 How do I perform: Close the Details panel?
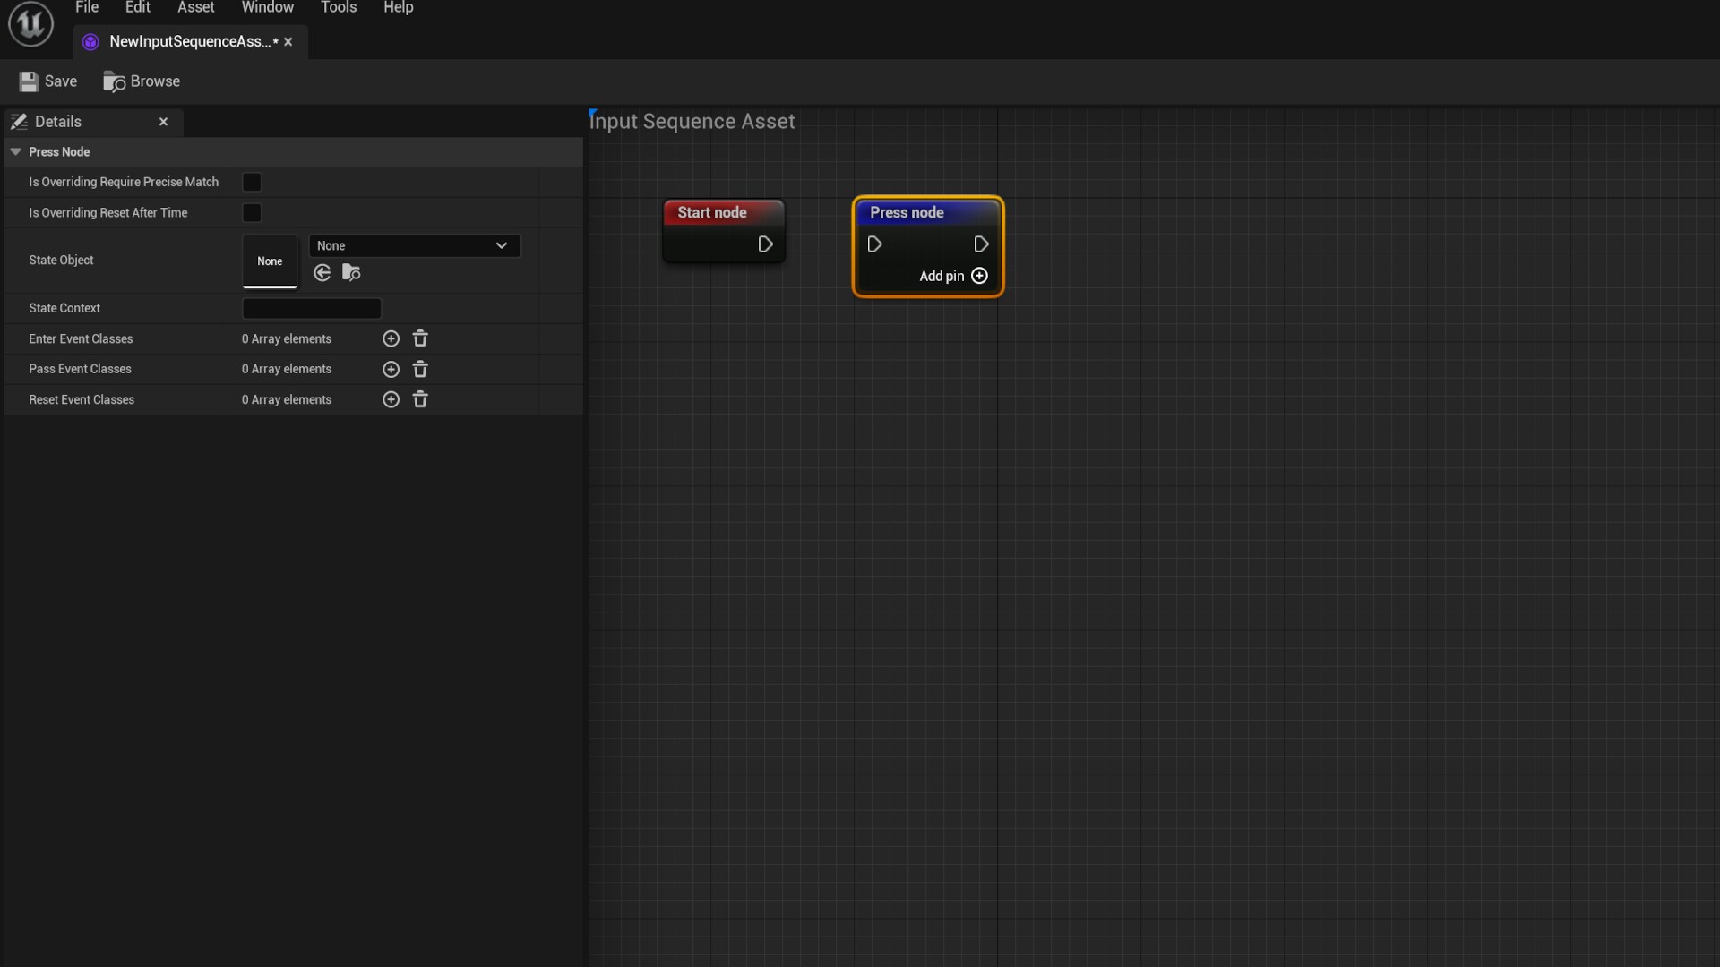pyautogui.click(x=163, y=121)
